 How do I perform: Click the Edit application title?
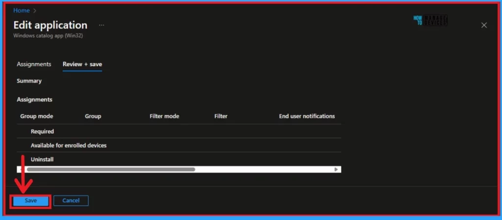pos(50,25)
